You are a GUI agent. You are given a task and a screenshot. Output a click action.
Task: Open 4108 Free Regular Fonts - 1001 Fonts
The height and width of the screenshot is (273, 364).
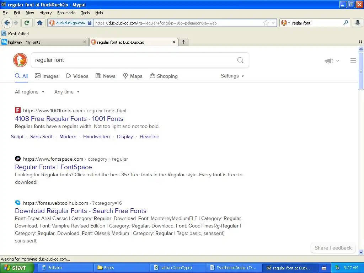[x=69, y=119]
